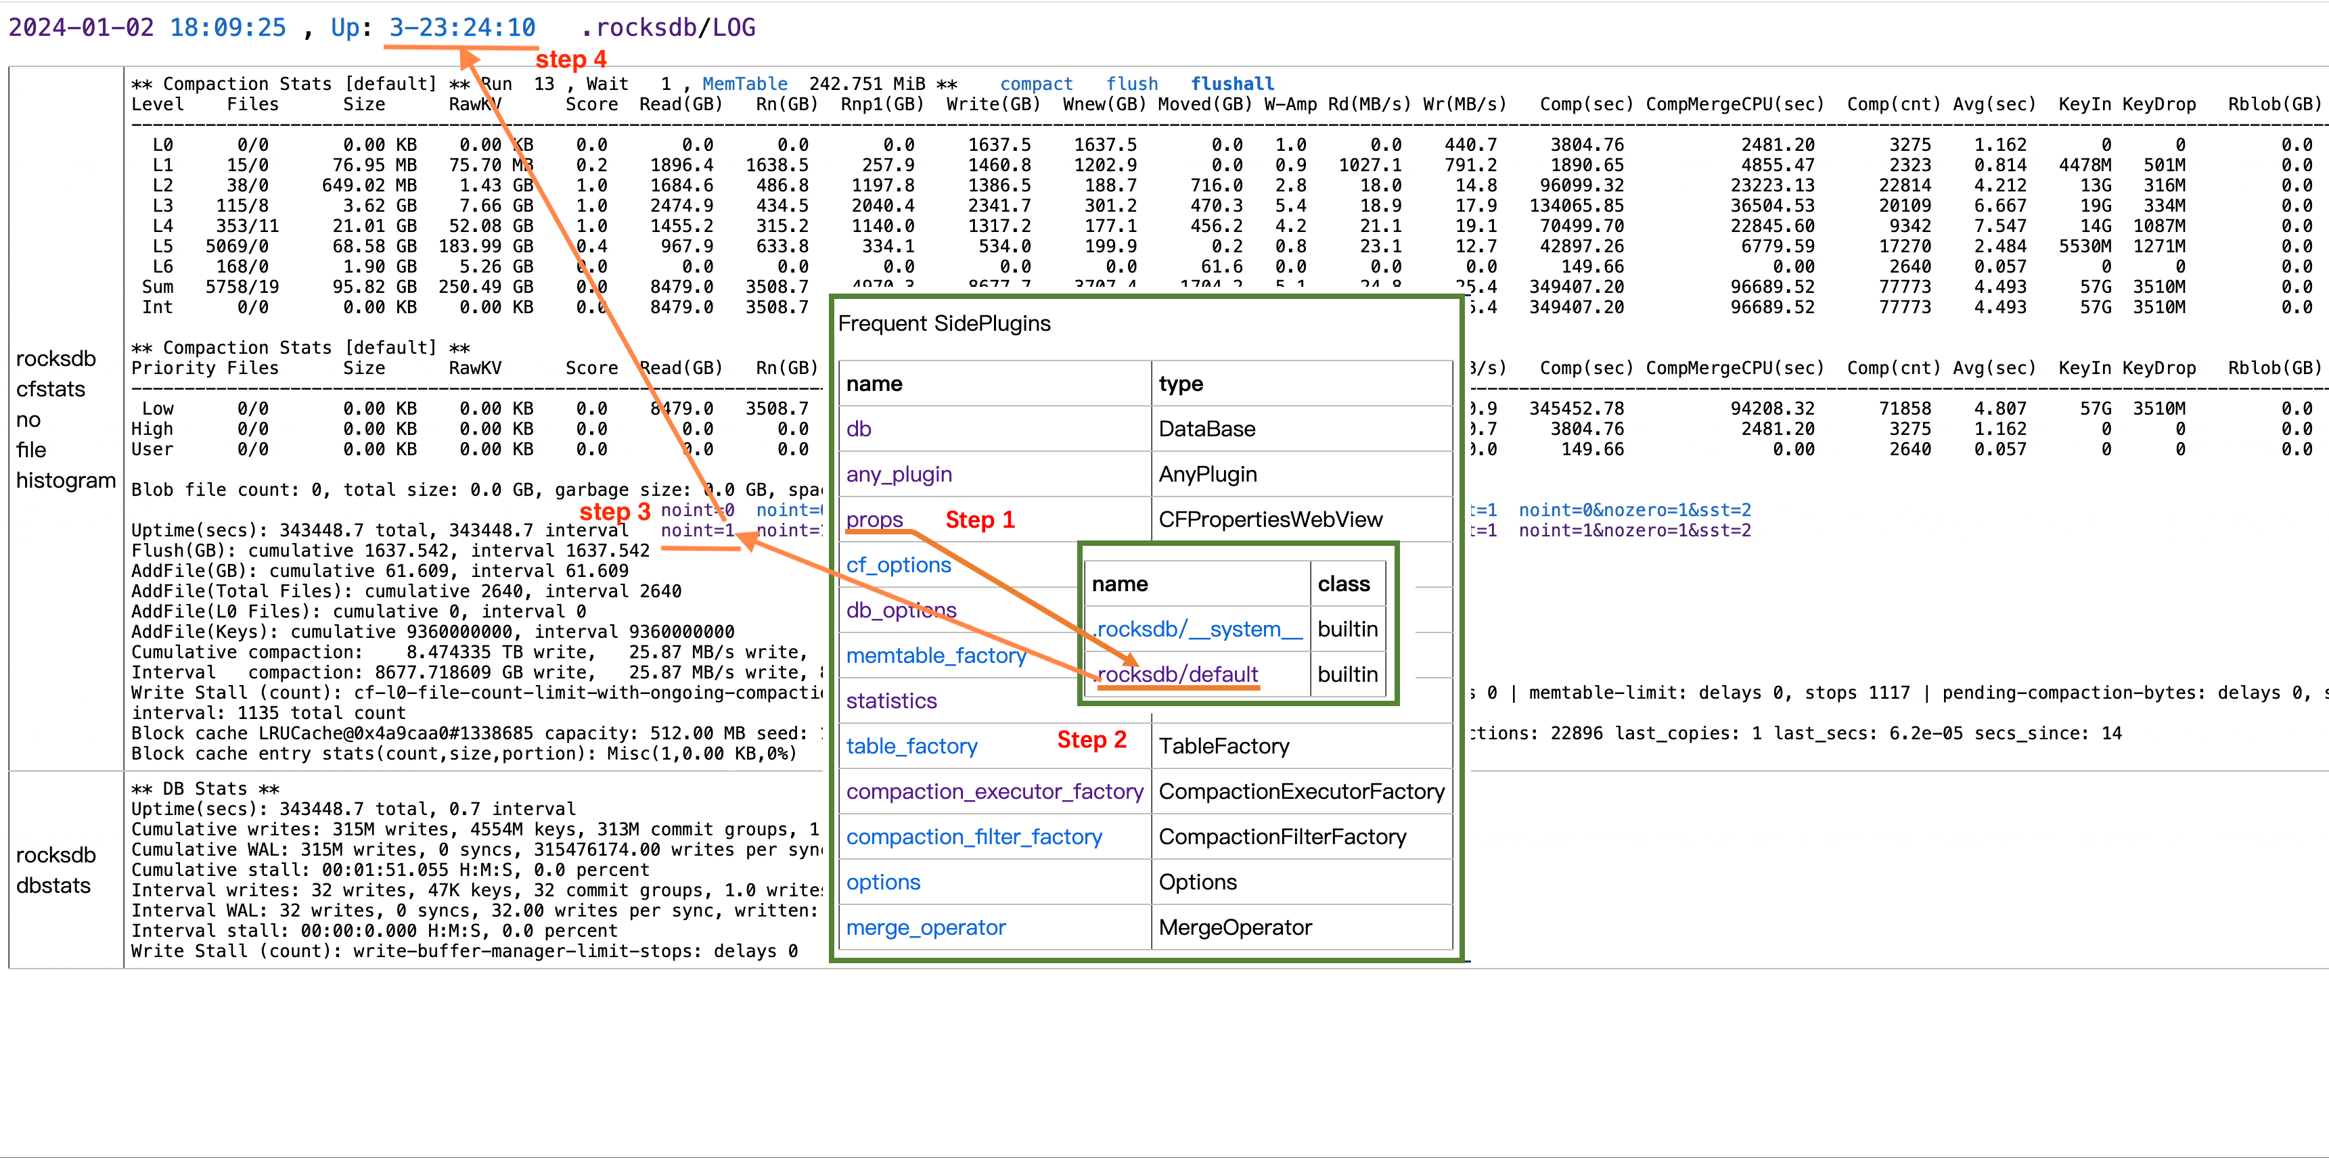The width and height of the screenshot is (2329, 1158).
Task: Click the bold 'flushall' link
Action: point(1232,84)
